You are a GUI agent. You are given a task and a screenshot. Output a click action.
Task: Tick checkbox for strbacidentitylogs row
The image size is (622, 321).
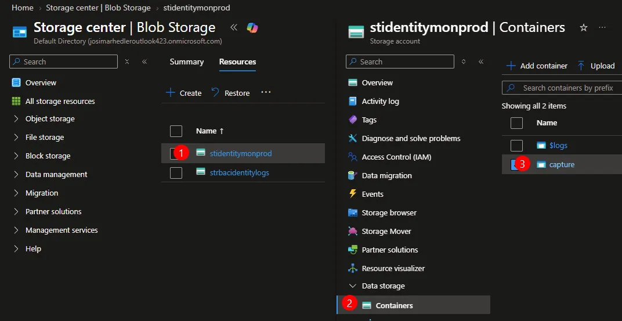(176, 172)
